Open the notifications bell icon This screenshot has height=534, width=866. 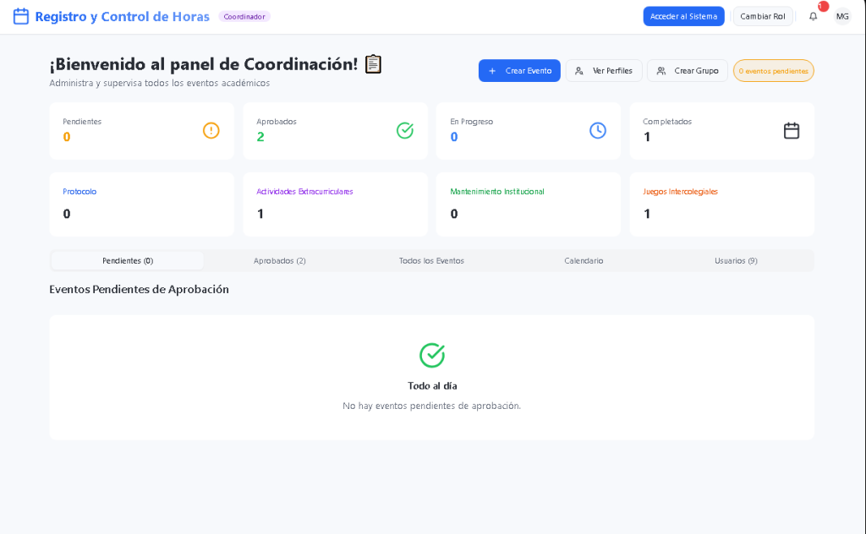tap(813, 16)
